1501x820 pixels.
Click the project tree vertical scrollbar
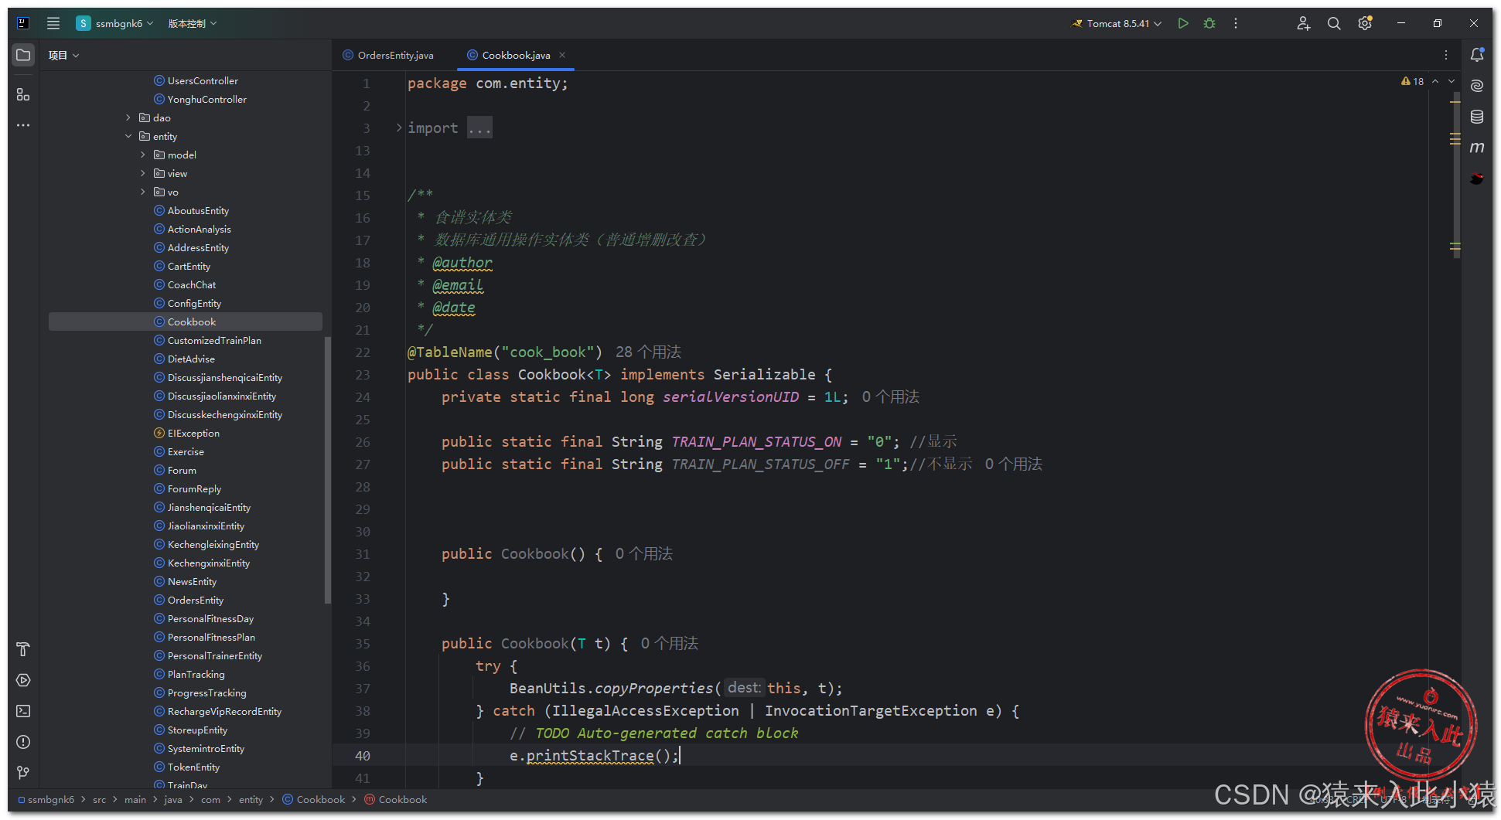coord(328,471)
